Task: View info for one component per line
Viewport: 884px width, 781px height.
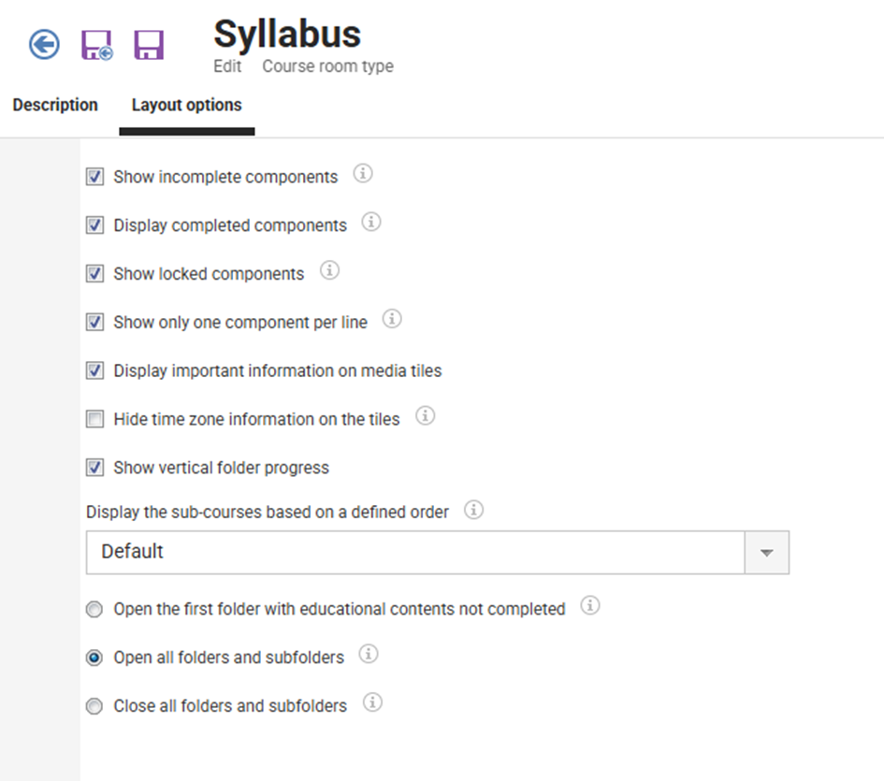Action: coord(393,320)
